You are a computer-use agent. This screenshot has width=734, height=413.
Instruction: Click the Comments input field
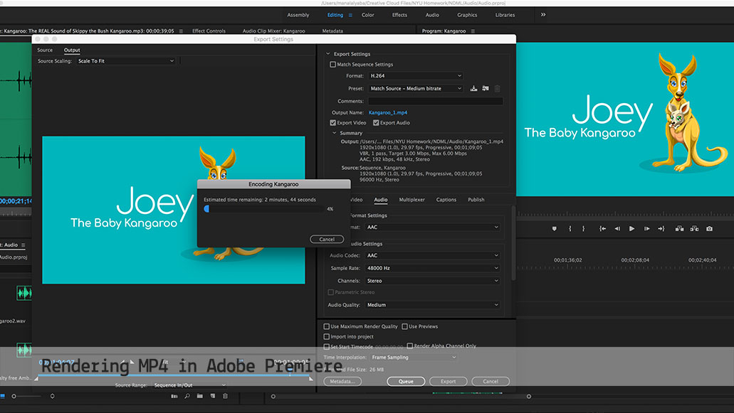tap(435, 101)
